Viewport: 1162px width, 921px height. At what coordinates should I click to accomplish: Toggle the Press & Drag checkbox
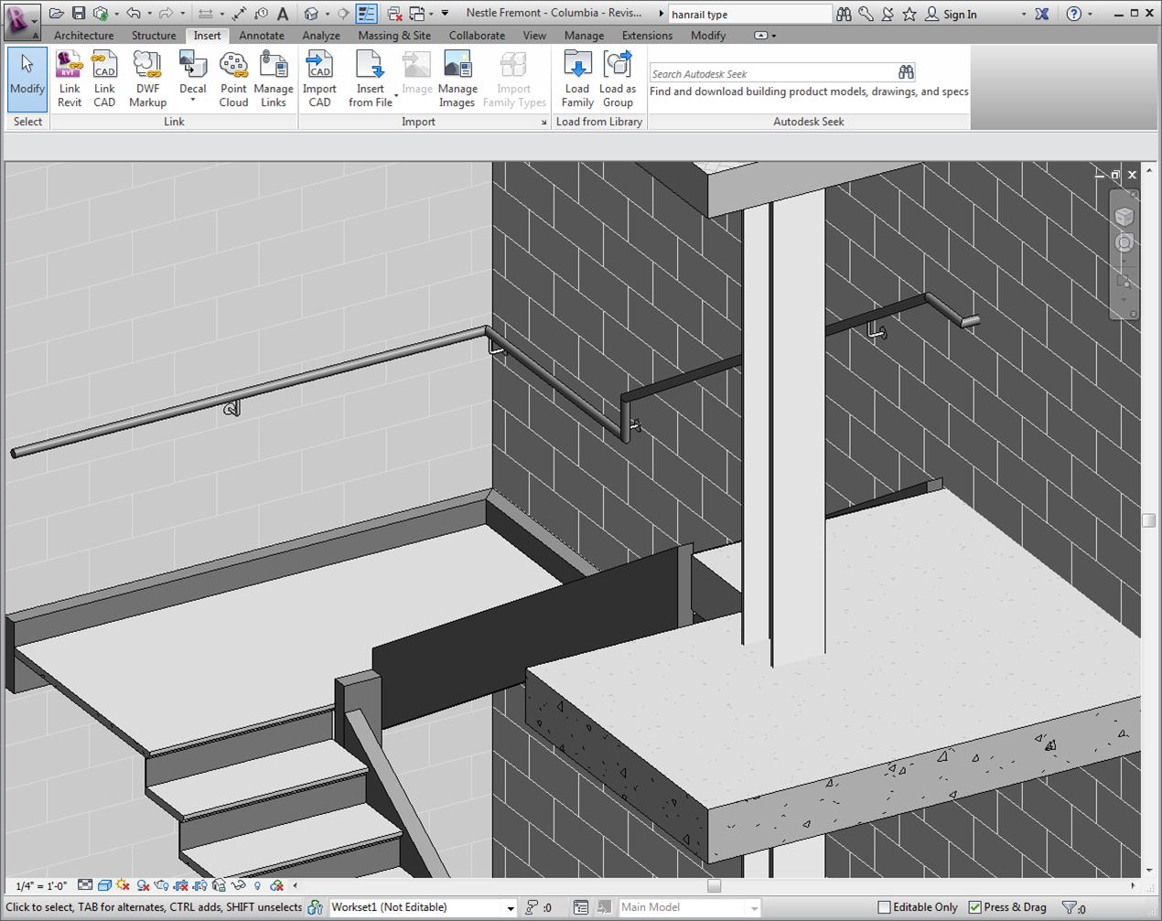coord(974,907)
